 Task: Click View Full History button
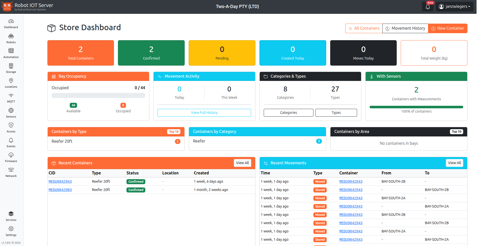[x=204, y=113]
